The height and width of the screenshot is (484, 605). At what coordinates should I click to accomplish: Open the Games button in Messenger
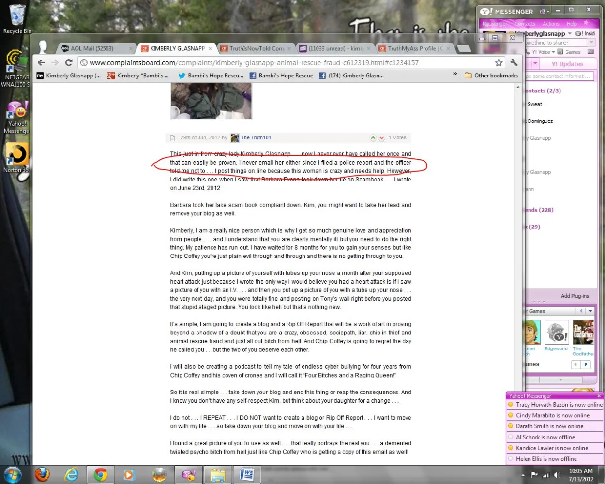point(569,52)
